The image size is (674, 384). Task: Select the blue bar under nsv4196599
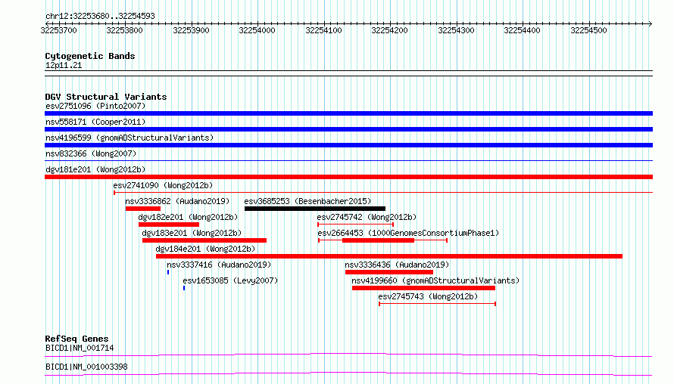pyautogui.click(x=348, y=145)
